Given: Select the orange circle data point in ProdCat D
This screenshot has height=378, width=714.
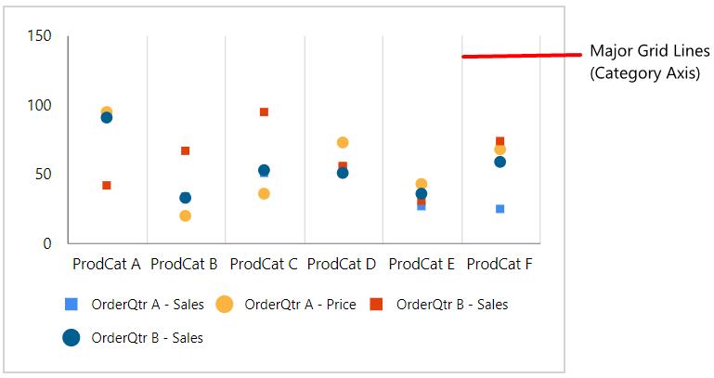Looking at the screenshot, I should click(x=343, y=142).
